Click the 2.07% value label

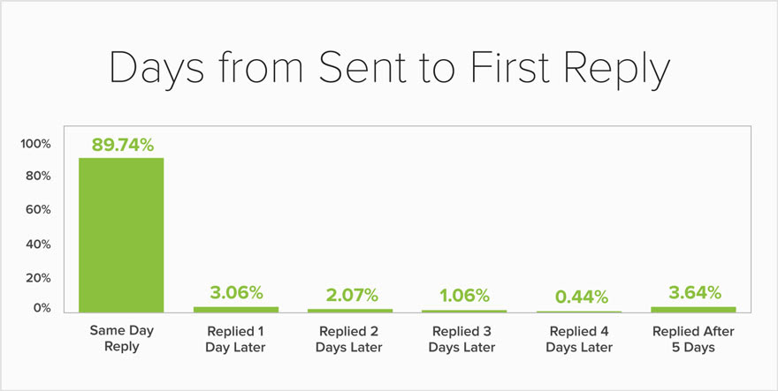click(350, 296)
